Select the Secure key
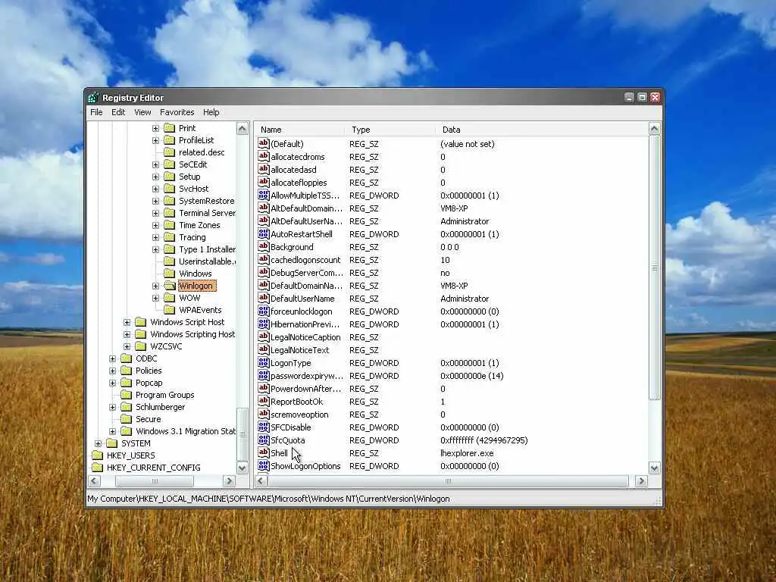Viewport: 776px width, 582px height. click(x=149, y=419)
